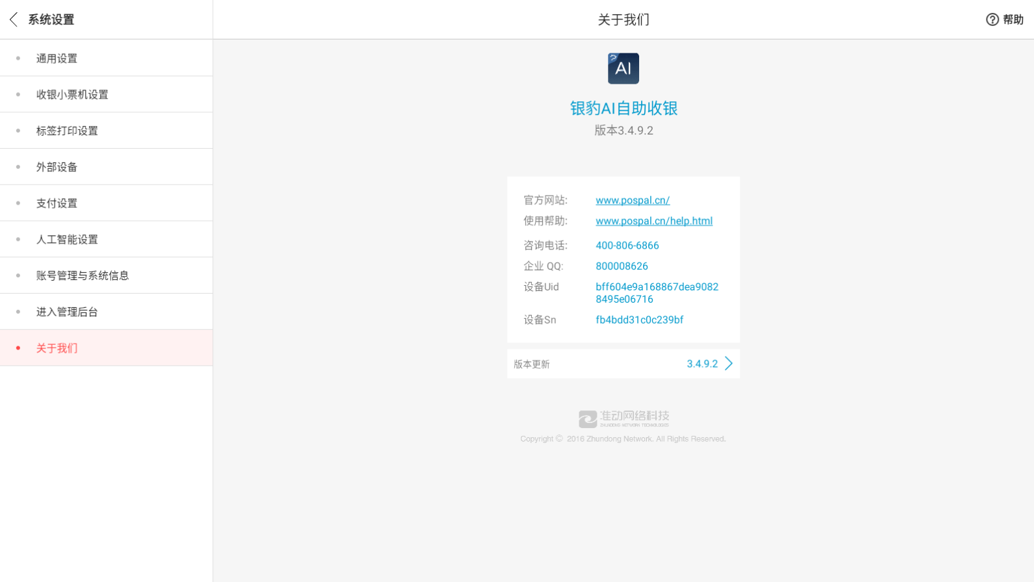The width and height of the screenshot is (1034, 582).
Task: Open 账号管理与系统信息 section
Action: pyautogui.click(x=106, y=275)
